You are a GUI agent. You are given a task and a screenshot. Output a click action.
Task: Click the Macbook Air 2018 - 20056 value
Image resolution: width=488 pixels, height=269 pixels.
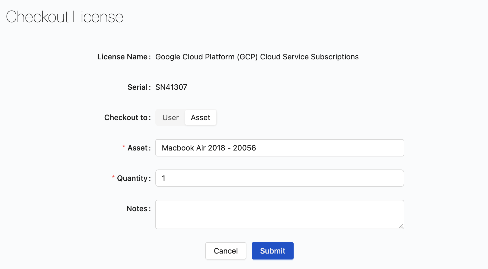pyautogui.click(x=209, y=148)
